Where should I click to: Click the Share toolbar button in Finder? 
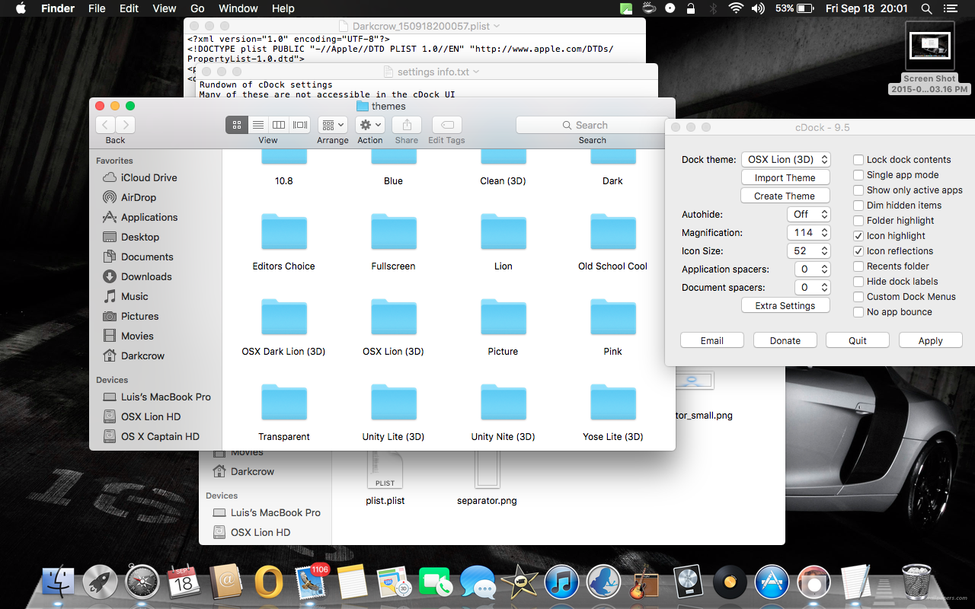pyautogui.click(x=407, y=125)
